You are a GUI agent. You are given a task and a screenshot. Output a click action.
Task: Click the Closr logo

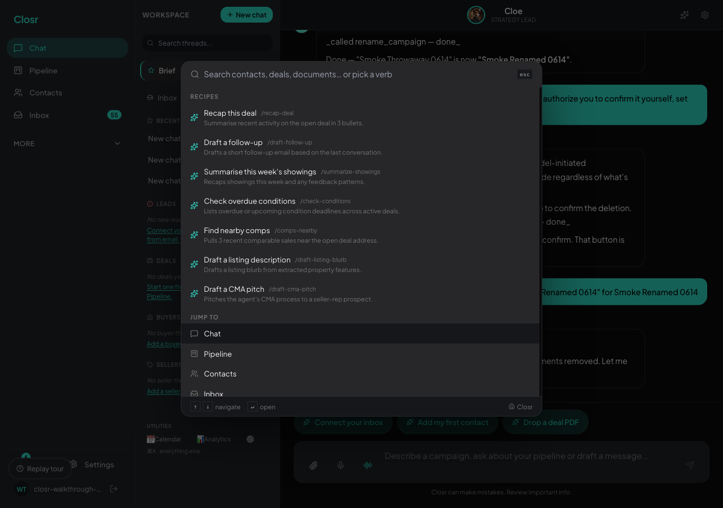pyautogui.click(x=26, y=19)
